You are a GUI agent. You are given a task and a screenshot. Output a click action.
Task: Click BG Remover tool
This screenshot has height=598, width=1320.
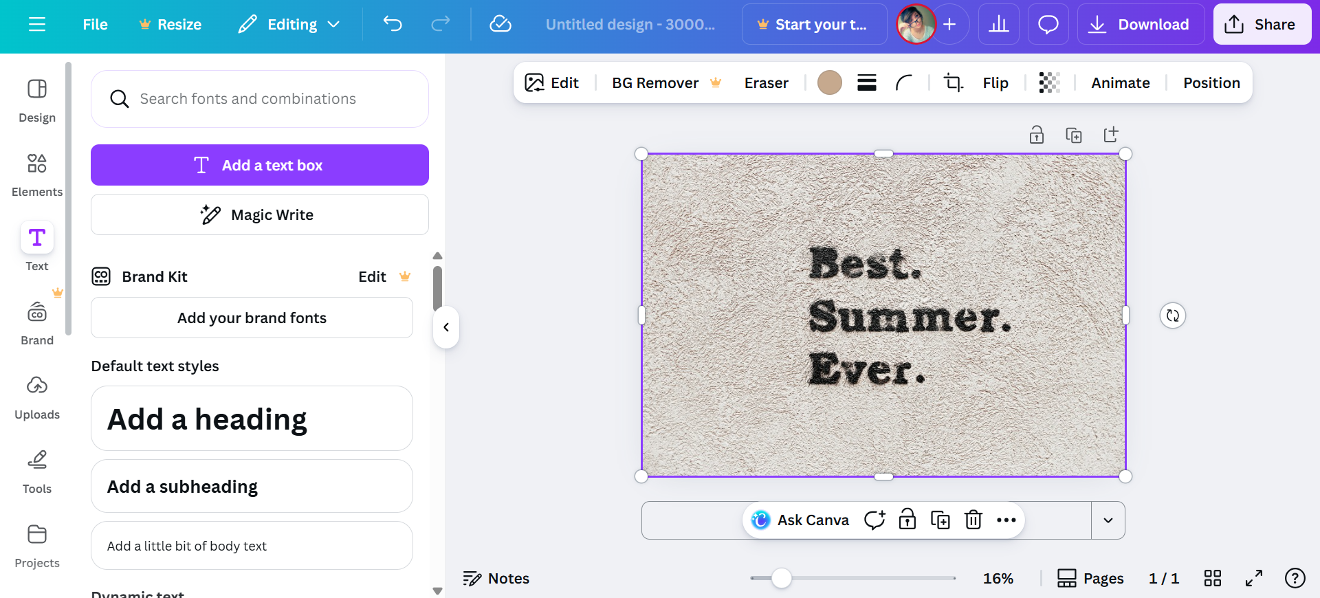(667, 83)
